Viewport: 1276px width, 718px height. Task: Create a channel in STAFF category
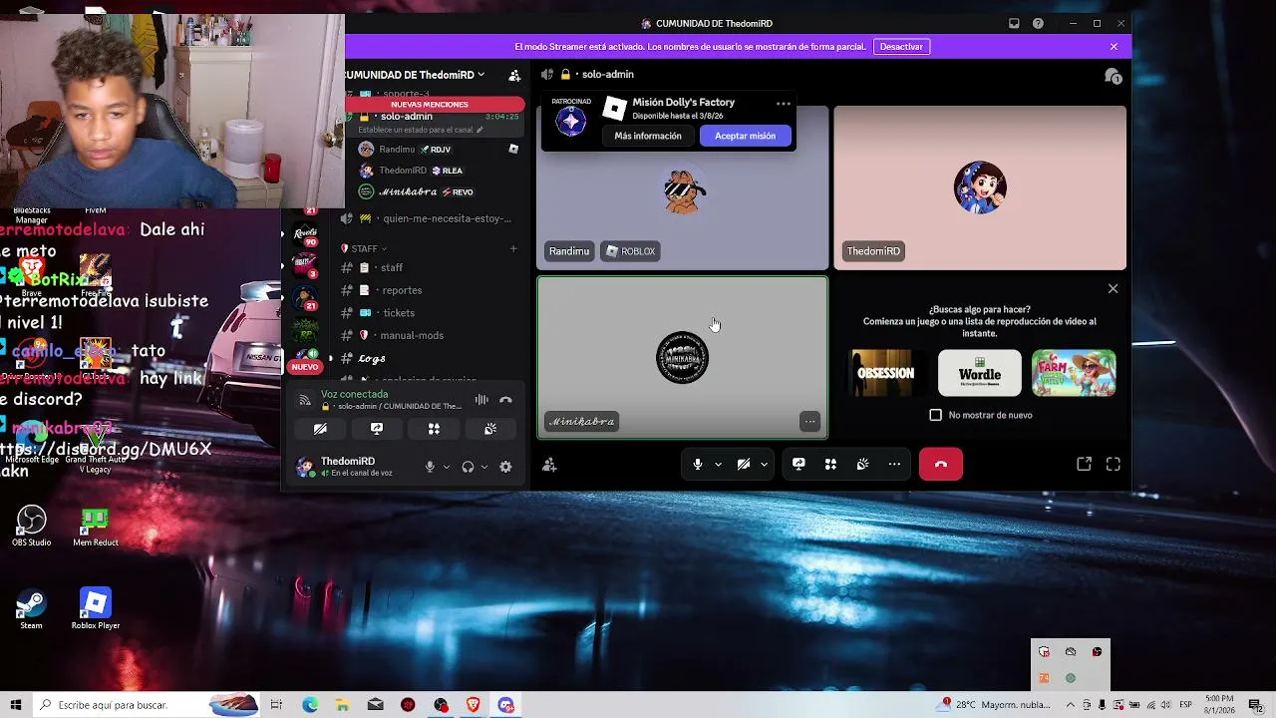(x=513, y=248)
